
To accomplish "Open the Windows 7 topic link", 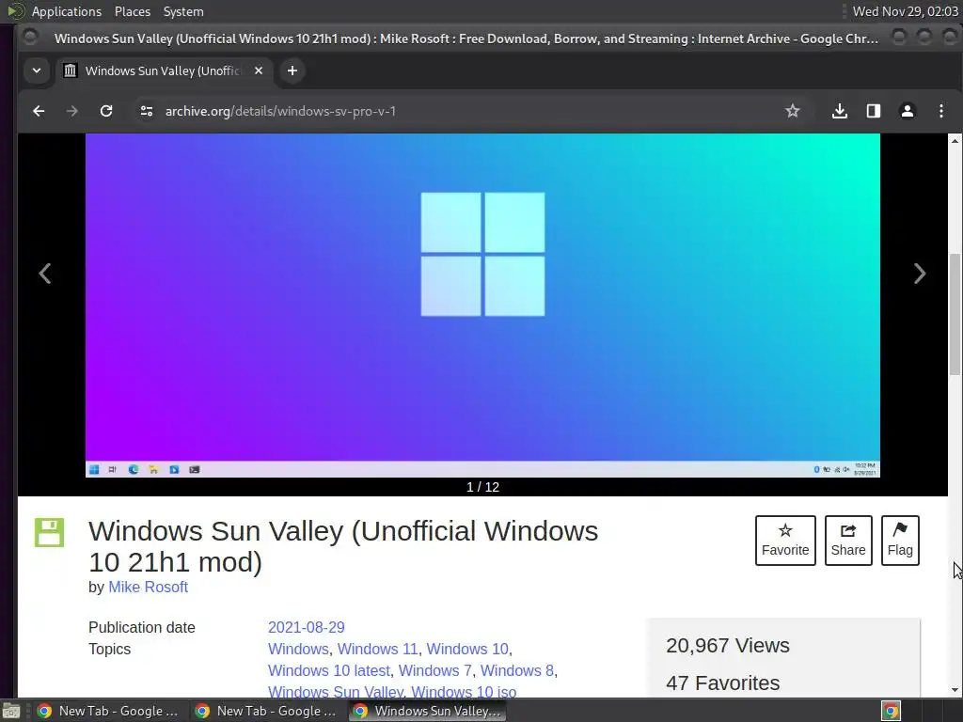I will [x=434, y=670].
